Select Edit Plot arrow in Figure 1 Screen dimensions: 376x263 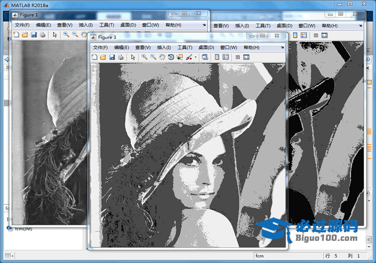pyautogui.click(x=55, y=35)
